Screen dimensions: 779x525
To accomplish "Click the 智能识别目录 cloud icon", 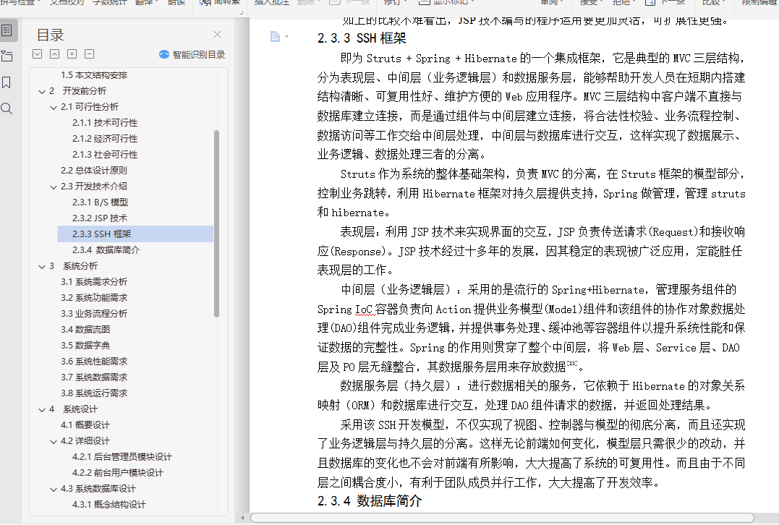I will click(x=164, y=55).
